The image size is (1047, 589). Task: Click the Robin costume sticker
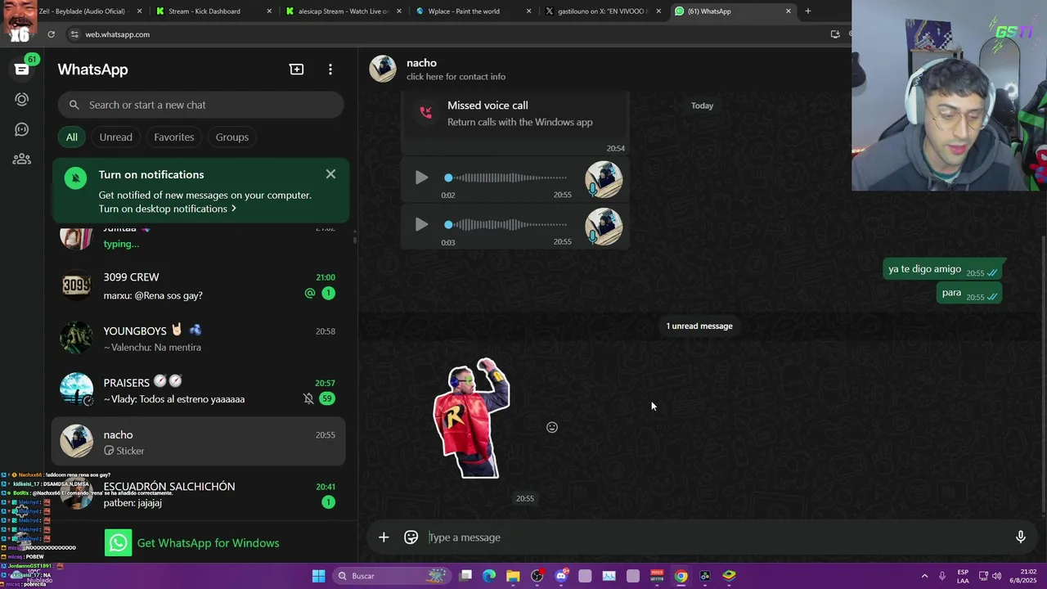471,418
